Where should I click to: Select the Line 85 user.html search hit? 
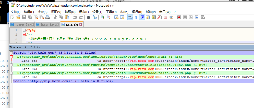click(134, 61)
